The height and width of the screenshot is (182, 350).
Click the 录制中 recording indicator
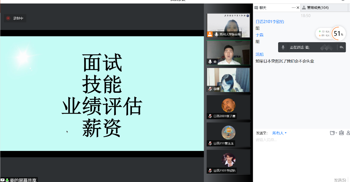coord(15,18)
